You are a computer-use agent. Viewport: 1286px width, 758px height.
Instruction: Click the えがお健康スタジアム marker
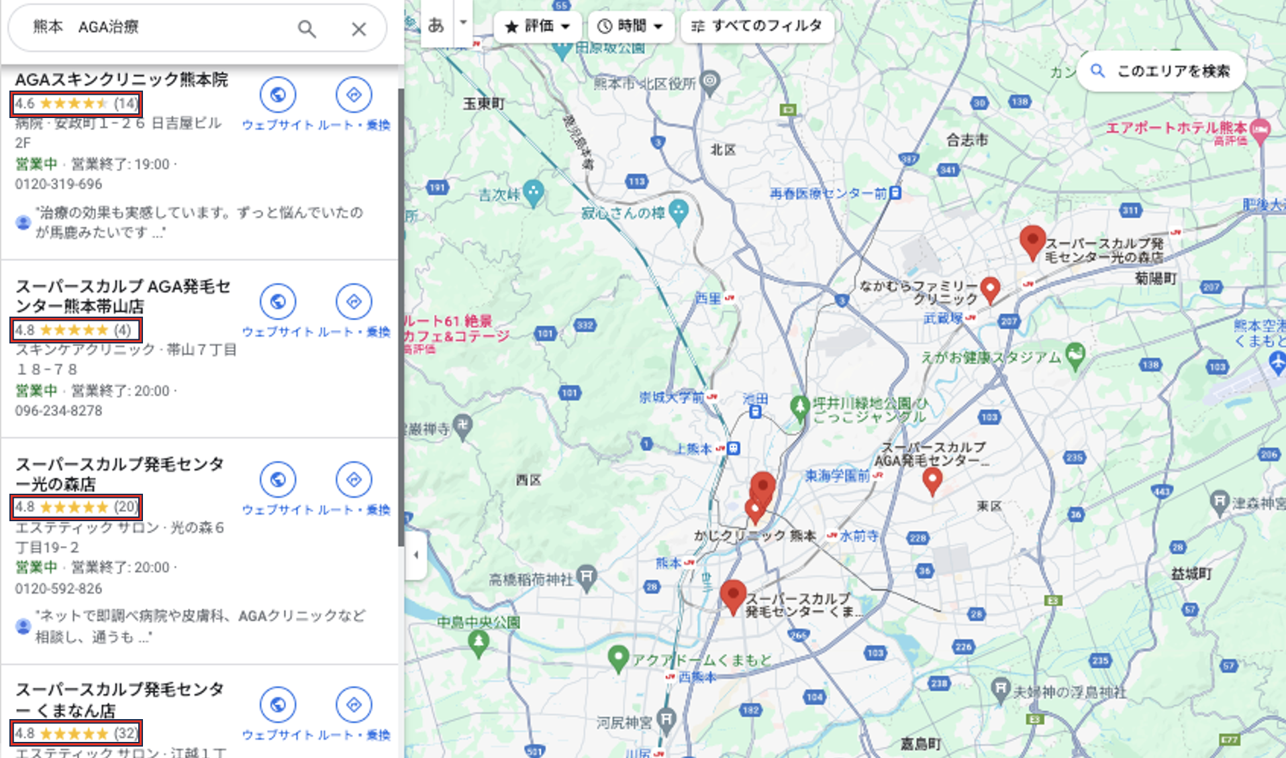(x=1075, y=356)
